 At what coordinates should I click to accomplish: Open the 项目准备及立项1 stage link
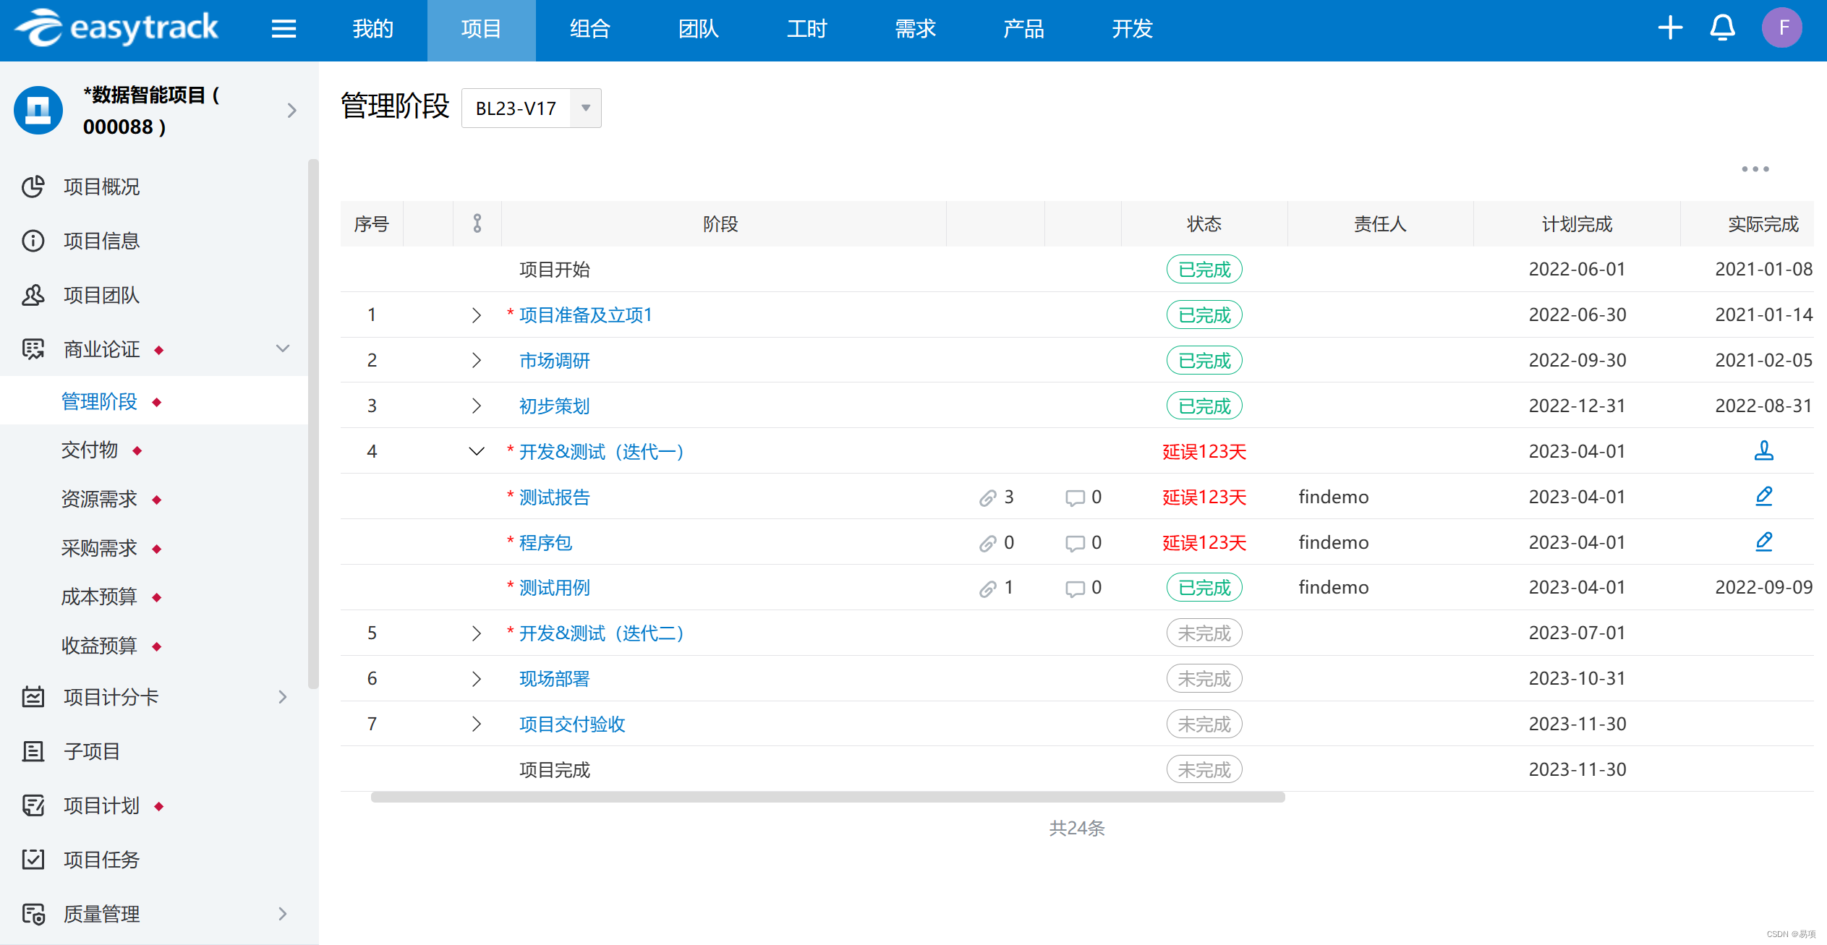click(x=586, y=315)
